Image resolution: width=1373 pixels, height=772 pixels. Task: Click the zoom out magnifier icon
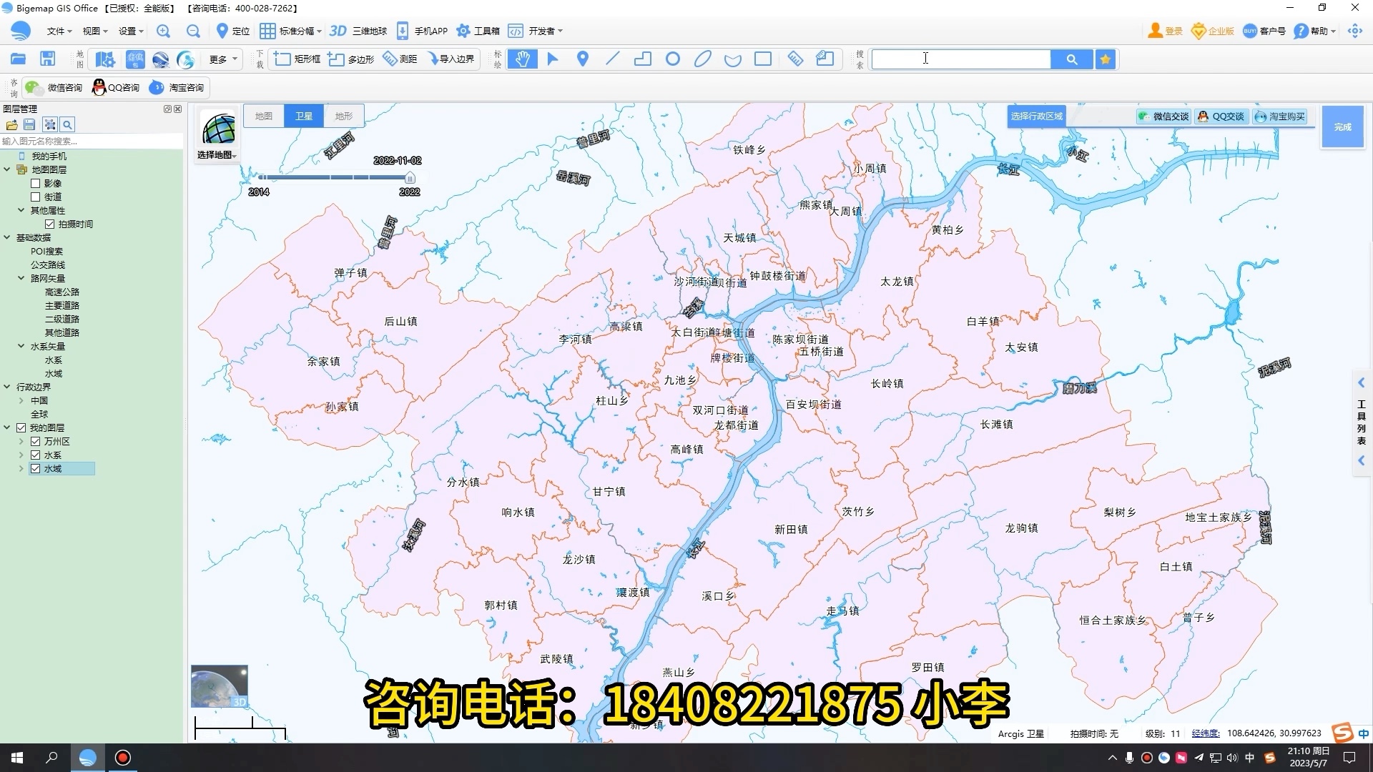click(x=193, y=31)
